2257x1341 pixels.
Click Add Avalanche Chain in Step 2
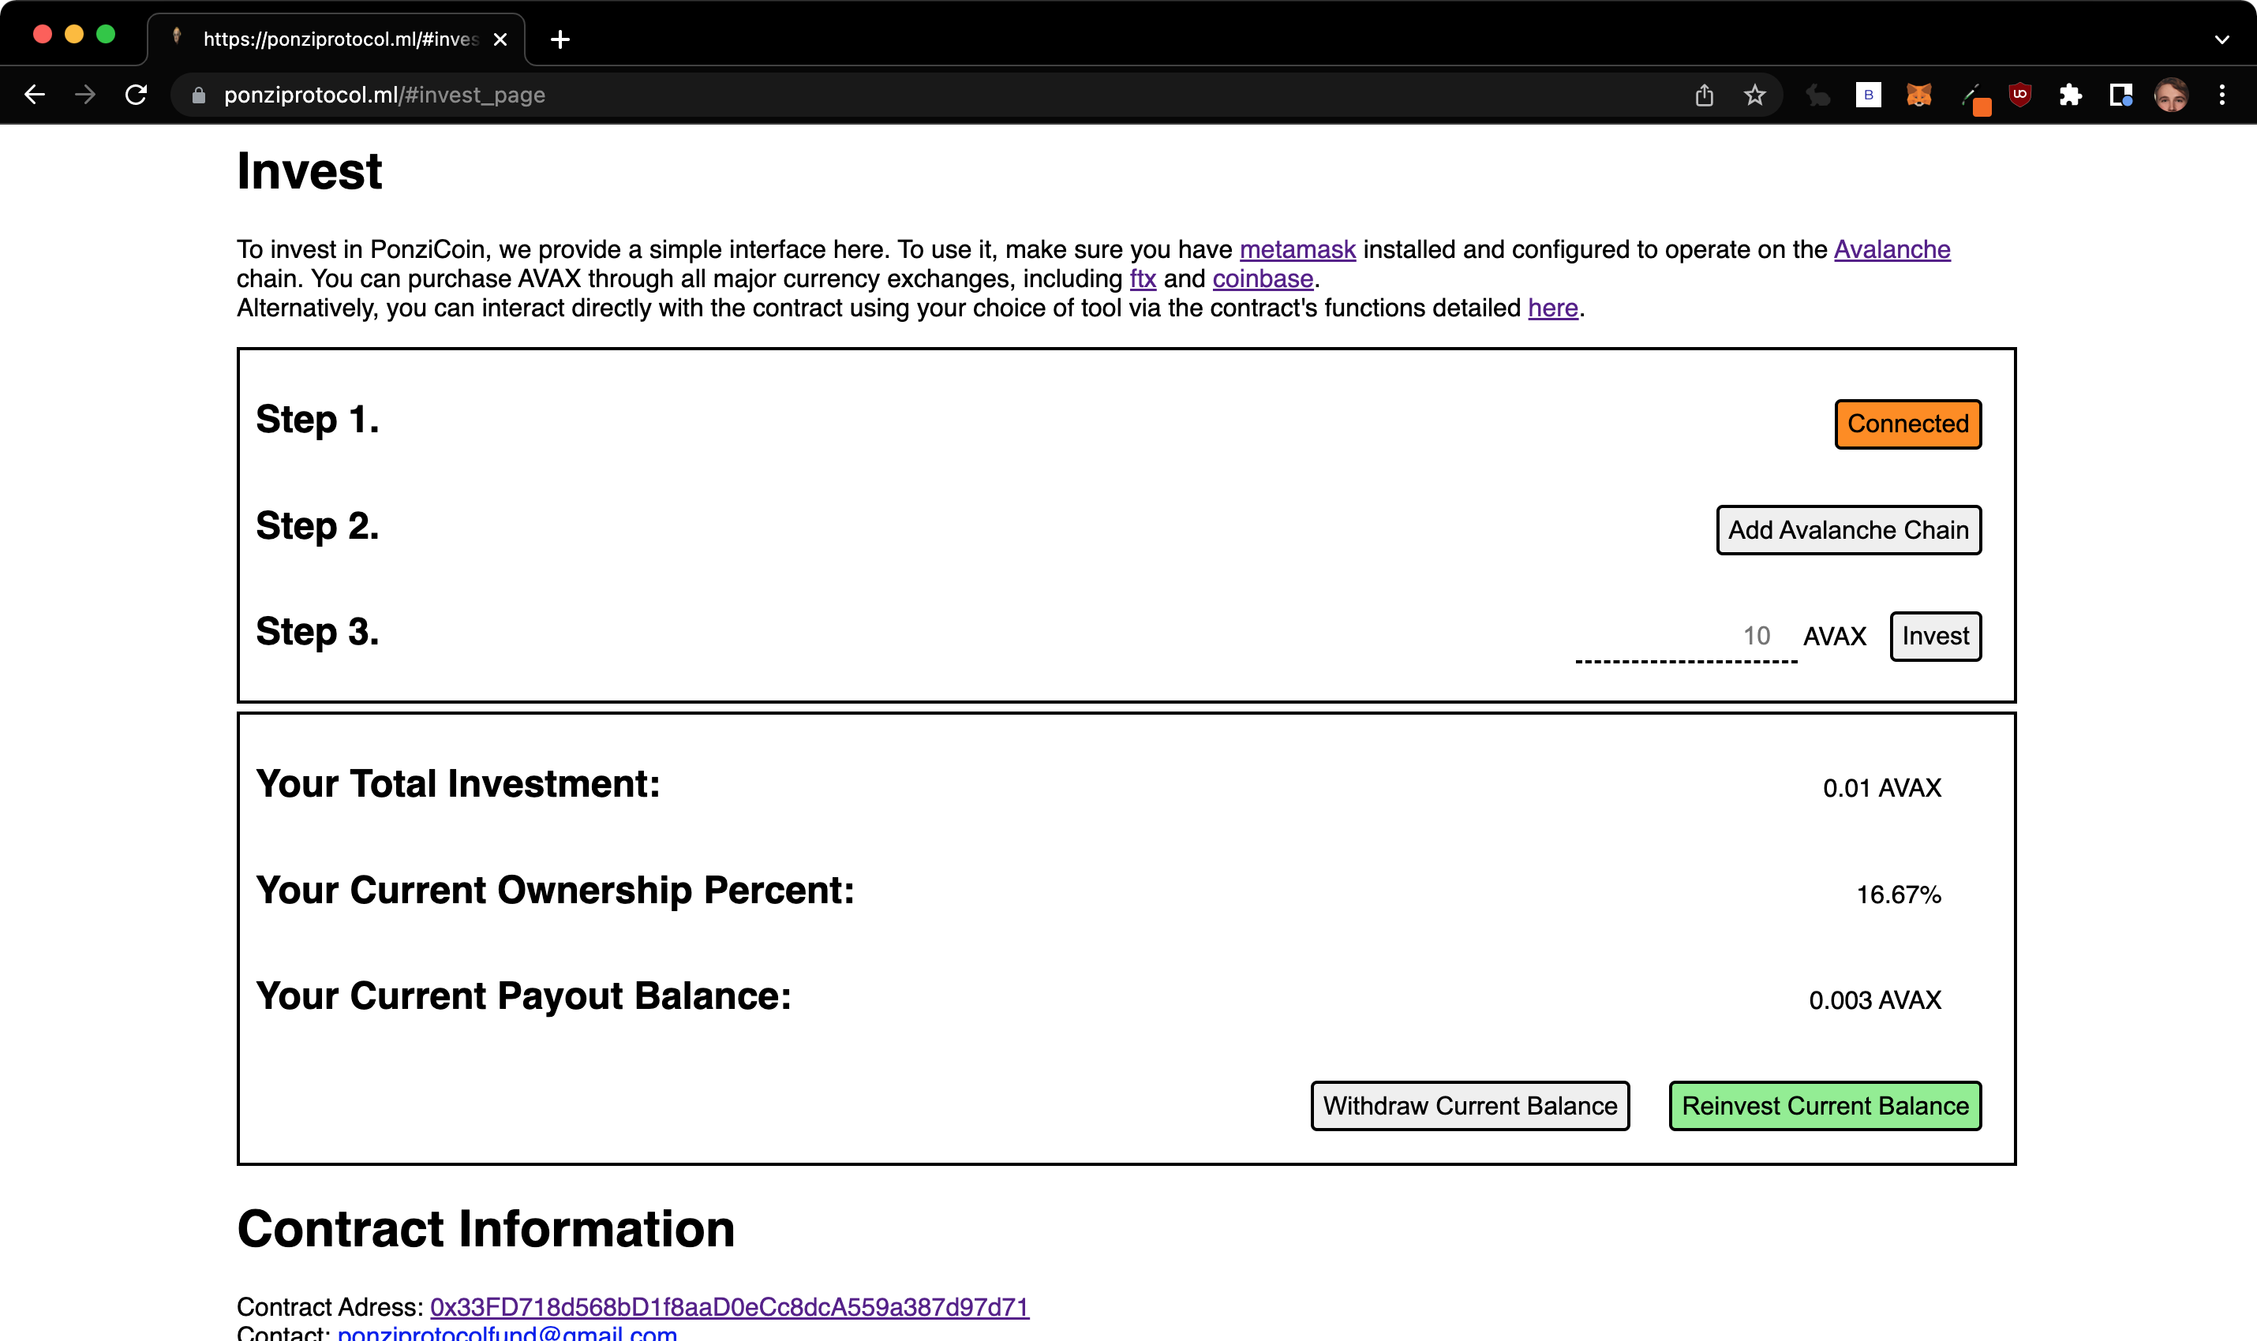coord(1847,529)
